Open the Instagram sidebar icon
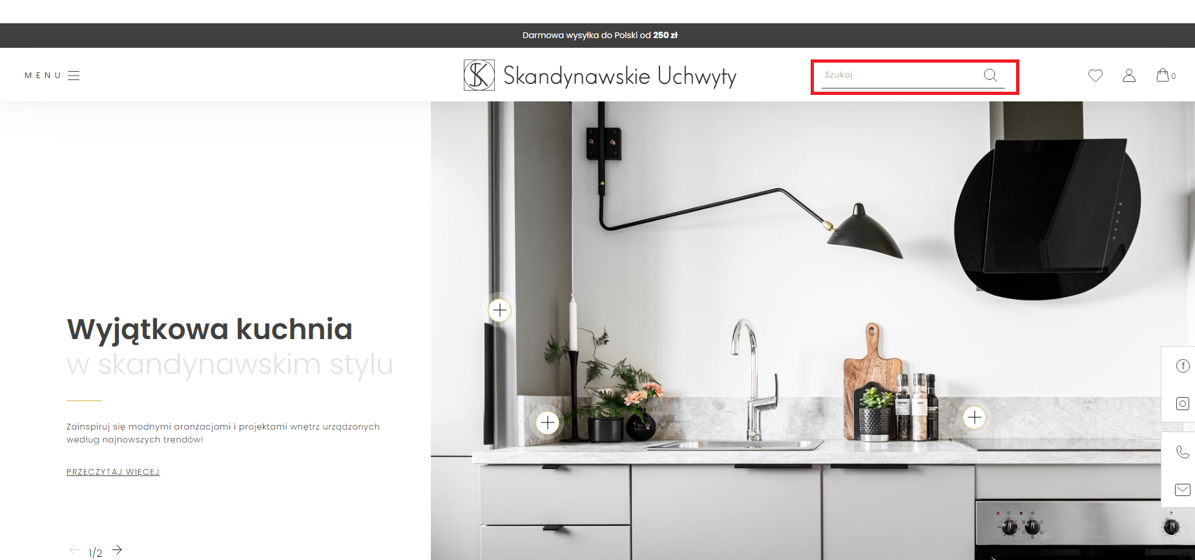This screenshot has height=560, width=1195. click(1183, 404)
